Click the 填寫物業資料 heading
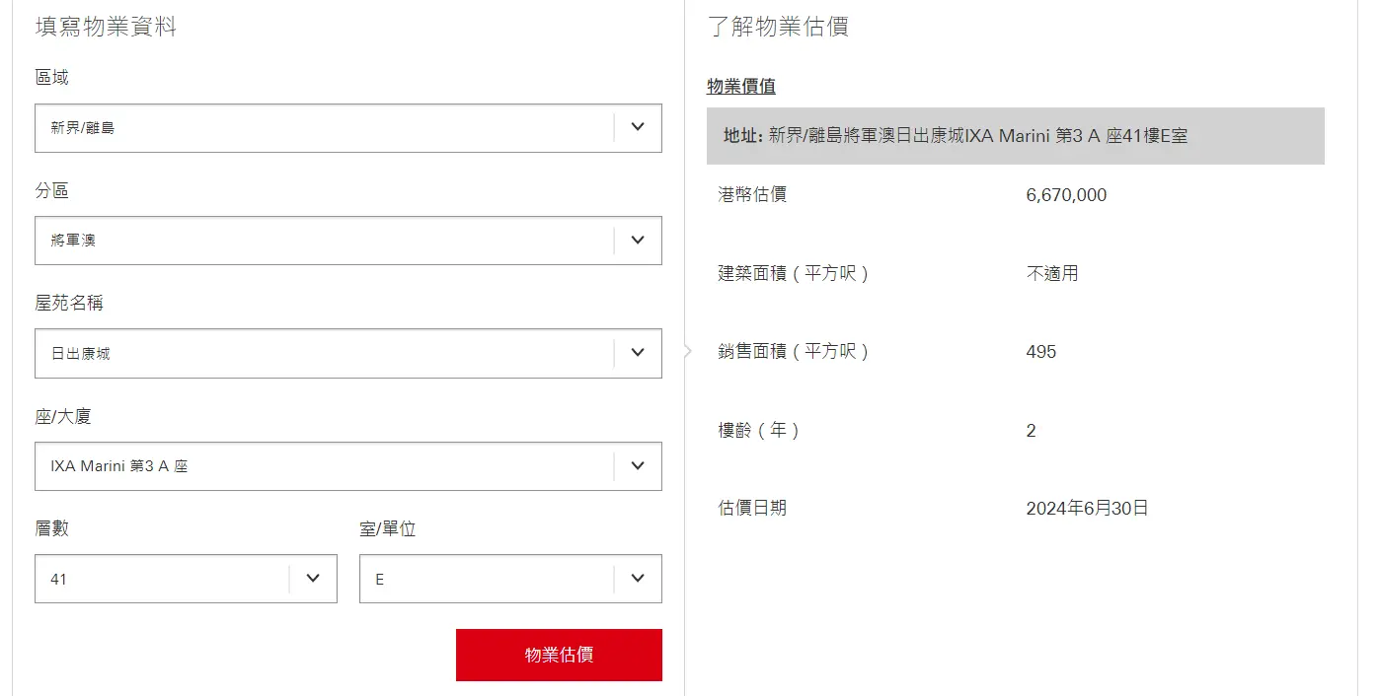This screenshot has width=1379, height=696. coord(106,27)
